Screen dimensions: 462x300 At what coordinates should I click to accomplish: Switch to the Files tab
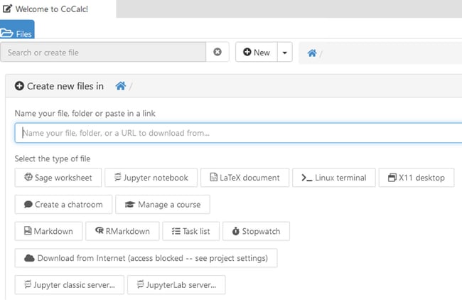tap(17, 29)
